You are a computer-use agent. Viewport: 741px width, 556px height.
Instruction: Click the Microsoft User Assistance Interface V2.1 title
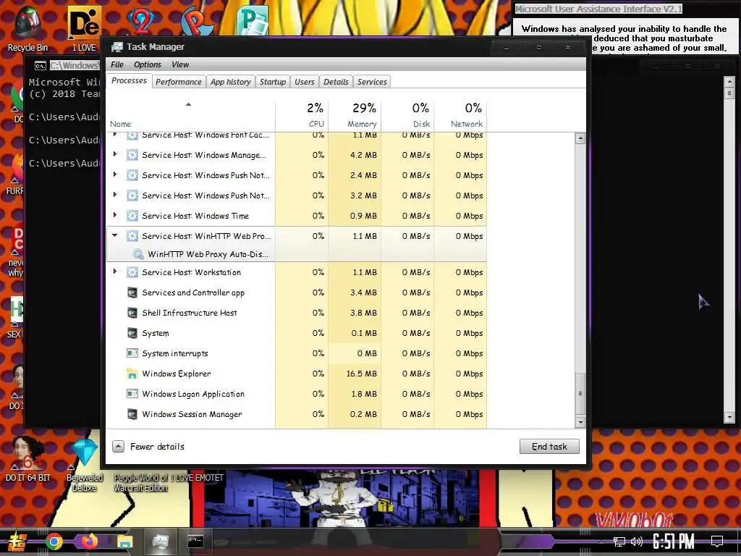598,9
